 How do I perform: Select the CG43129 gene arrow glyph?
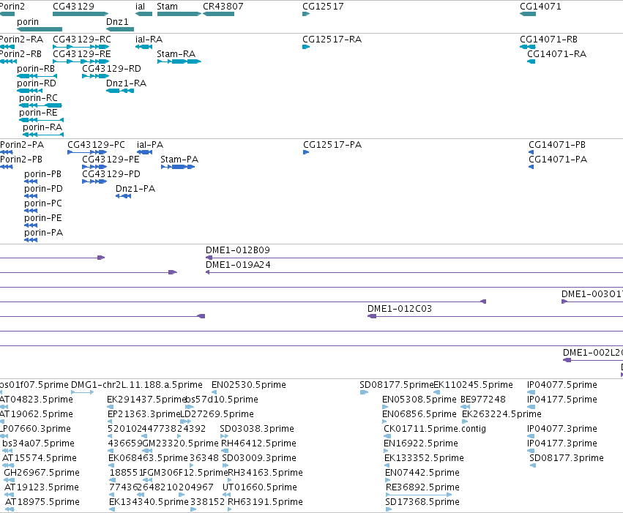(81, 14)
